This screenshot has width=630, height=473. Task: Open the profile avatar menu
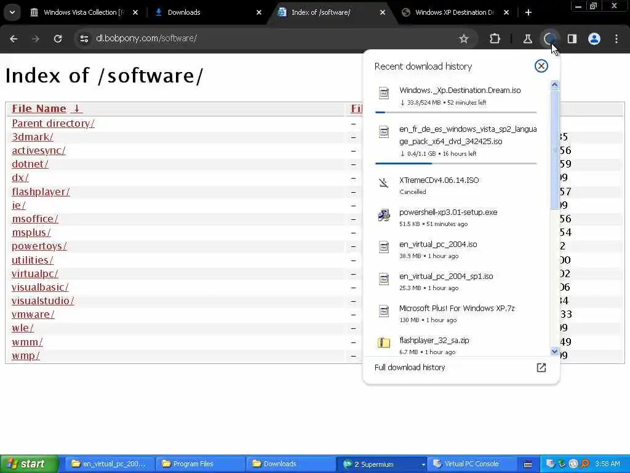pos(594,39)
